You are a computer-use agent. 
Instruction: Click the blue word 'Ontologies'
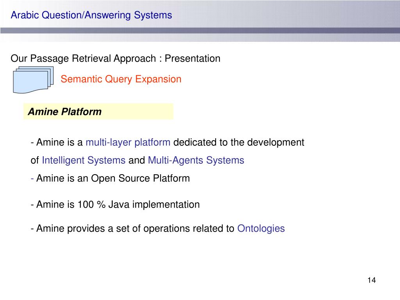261,229
